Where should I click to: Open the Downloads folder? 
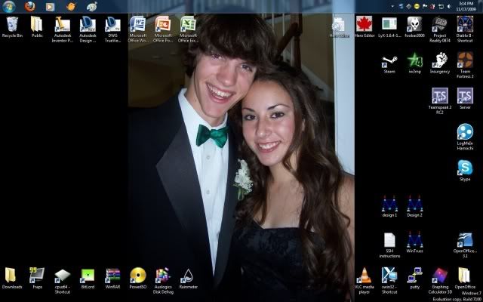(x=11, y=275)
